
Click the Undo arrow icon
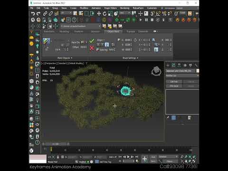[33, 14]
